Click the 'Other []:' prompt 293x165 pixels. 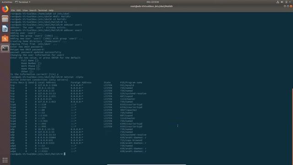27,71
